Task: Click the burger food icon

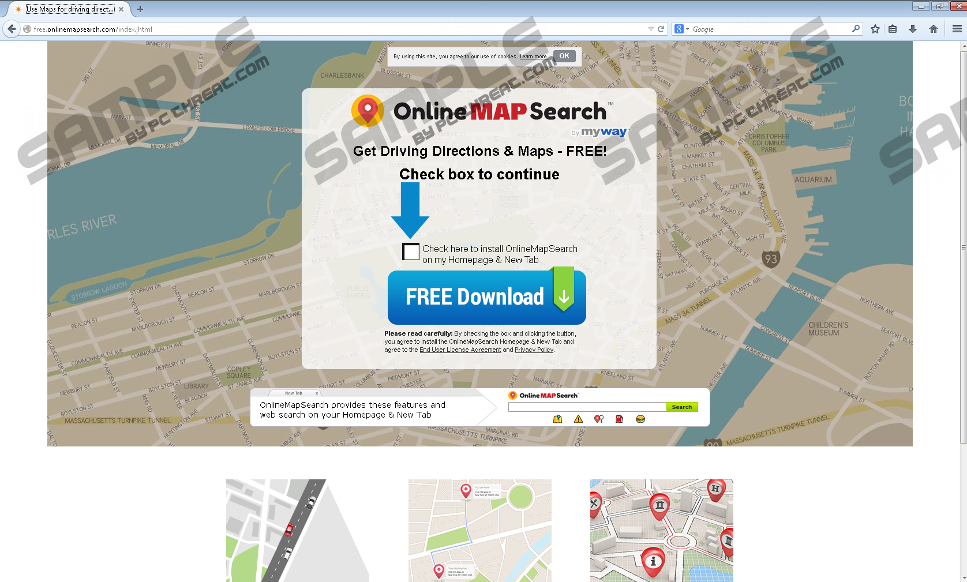Action: click(640, 419)
